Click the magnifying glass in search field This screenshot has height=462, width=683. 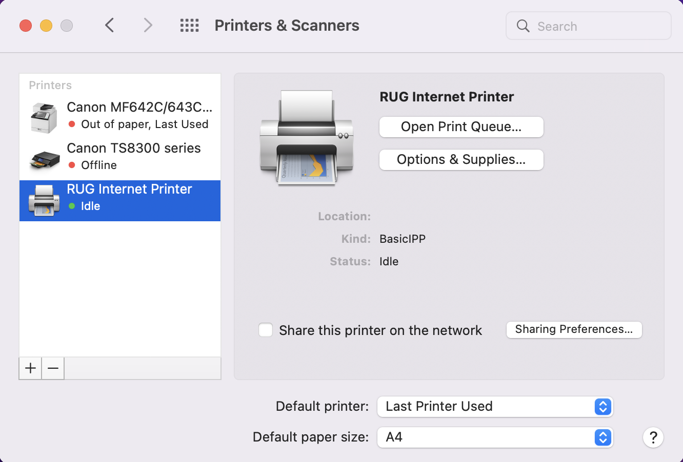[x=523, y=26]
